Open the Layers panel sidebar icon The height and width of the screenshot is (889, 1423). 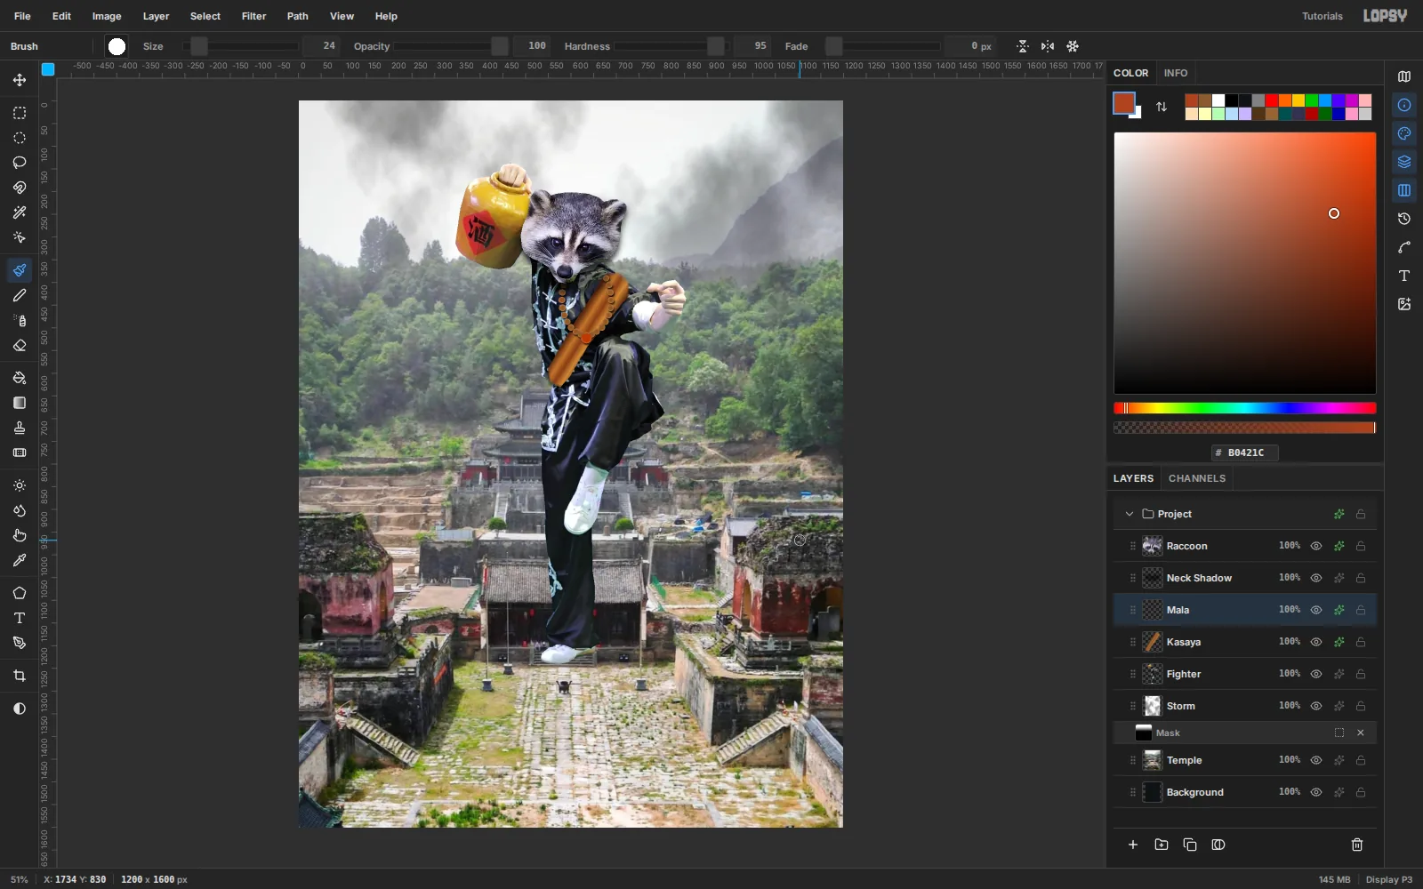(1404, 162)
